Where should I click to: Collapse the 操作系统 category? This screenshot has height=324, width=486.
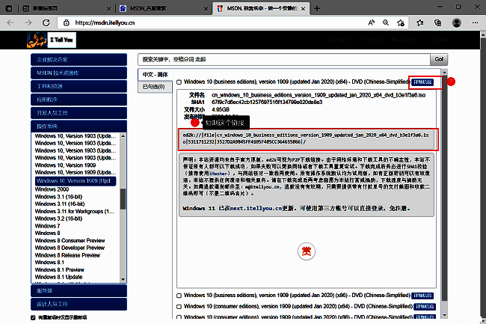pos(79,126)
